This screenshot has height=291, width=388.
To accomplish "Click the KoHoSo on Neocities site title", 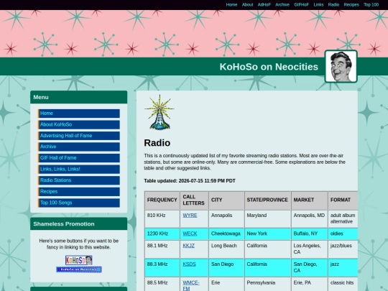I will point(269,67).
